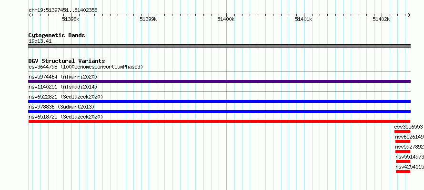Click the esv3556553 short red bar
Screen dimensions: 424x190
(x=402, y=131)
